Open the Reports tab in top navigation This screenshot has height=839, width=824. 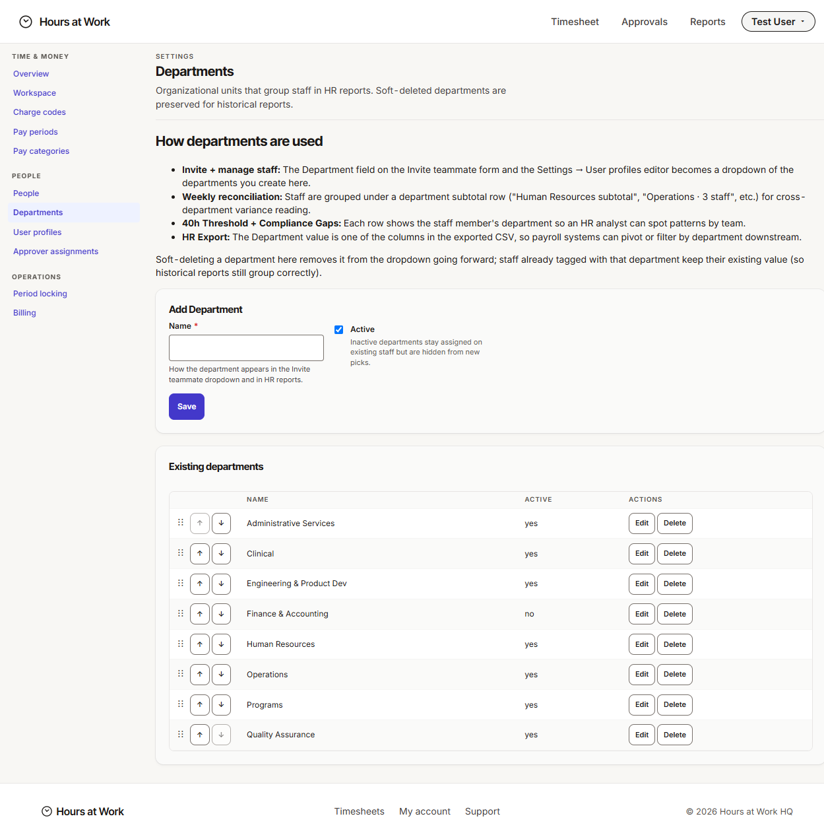coord(708,22)
